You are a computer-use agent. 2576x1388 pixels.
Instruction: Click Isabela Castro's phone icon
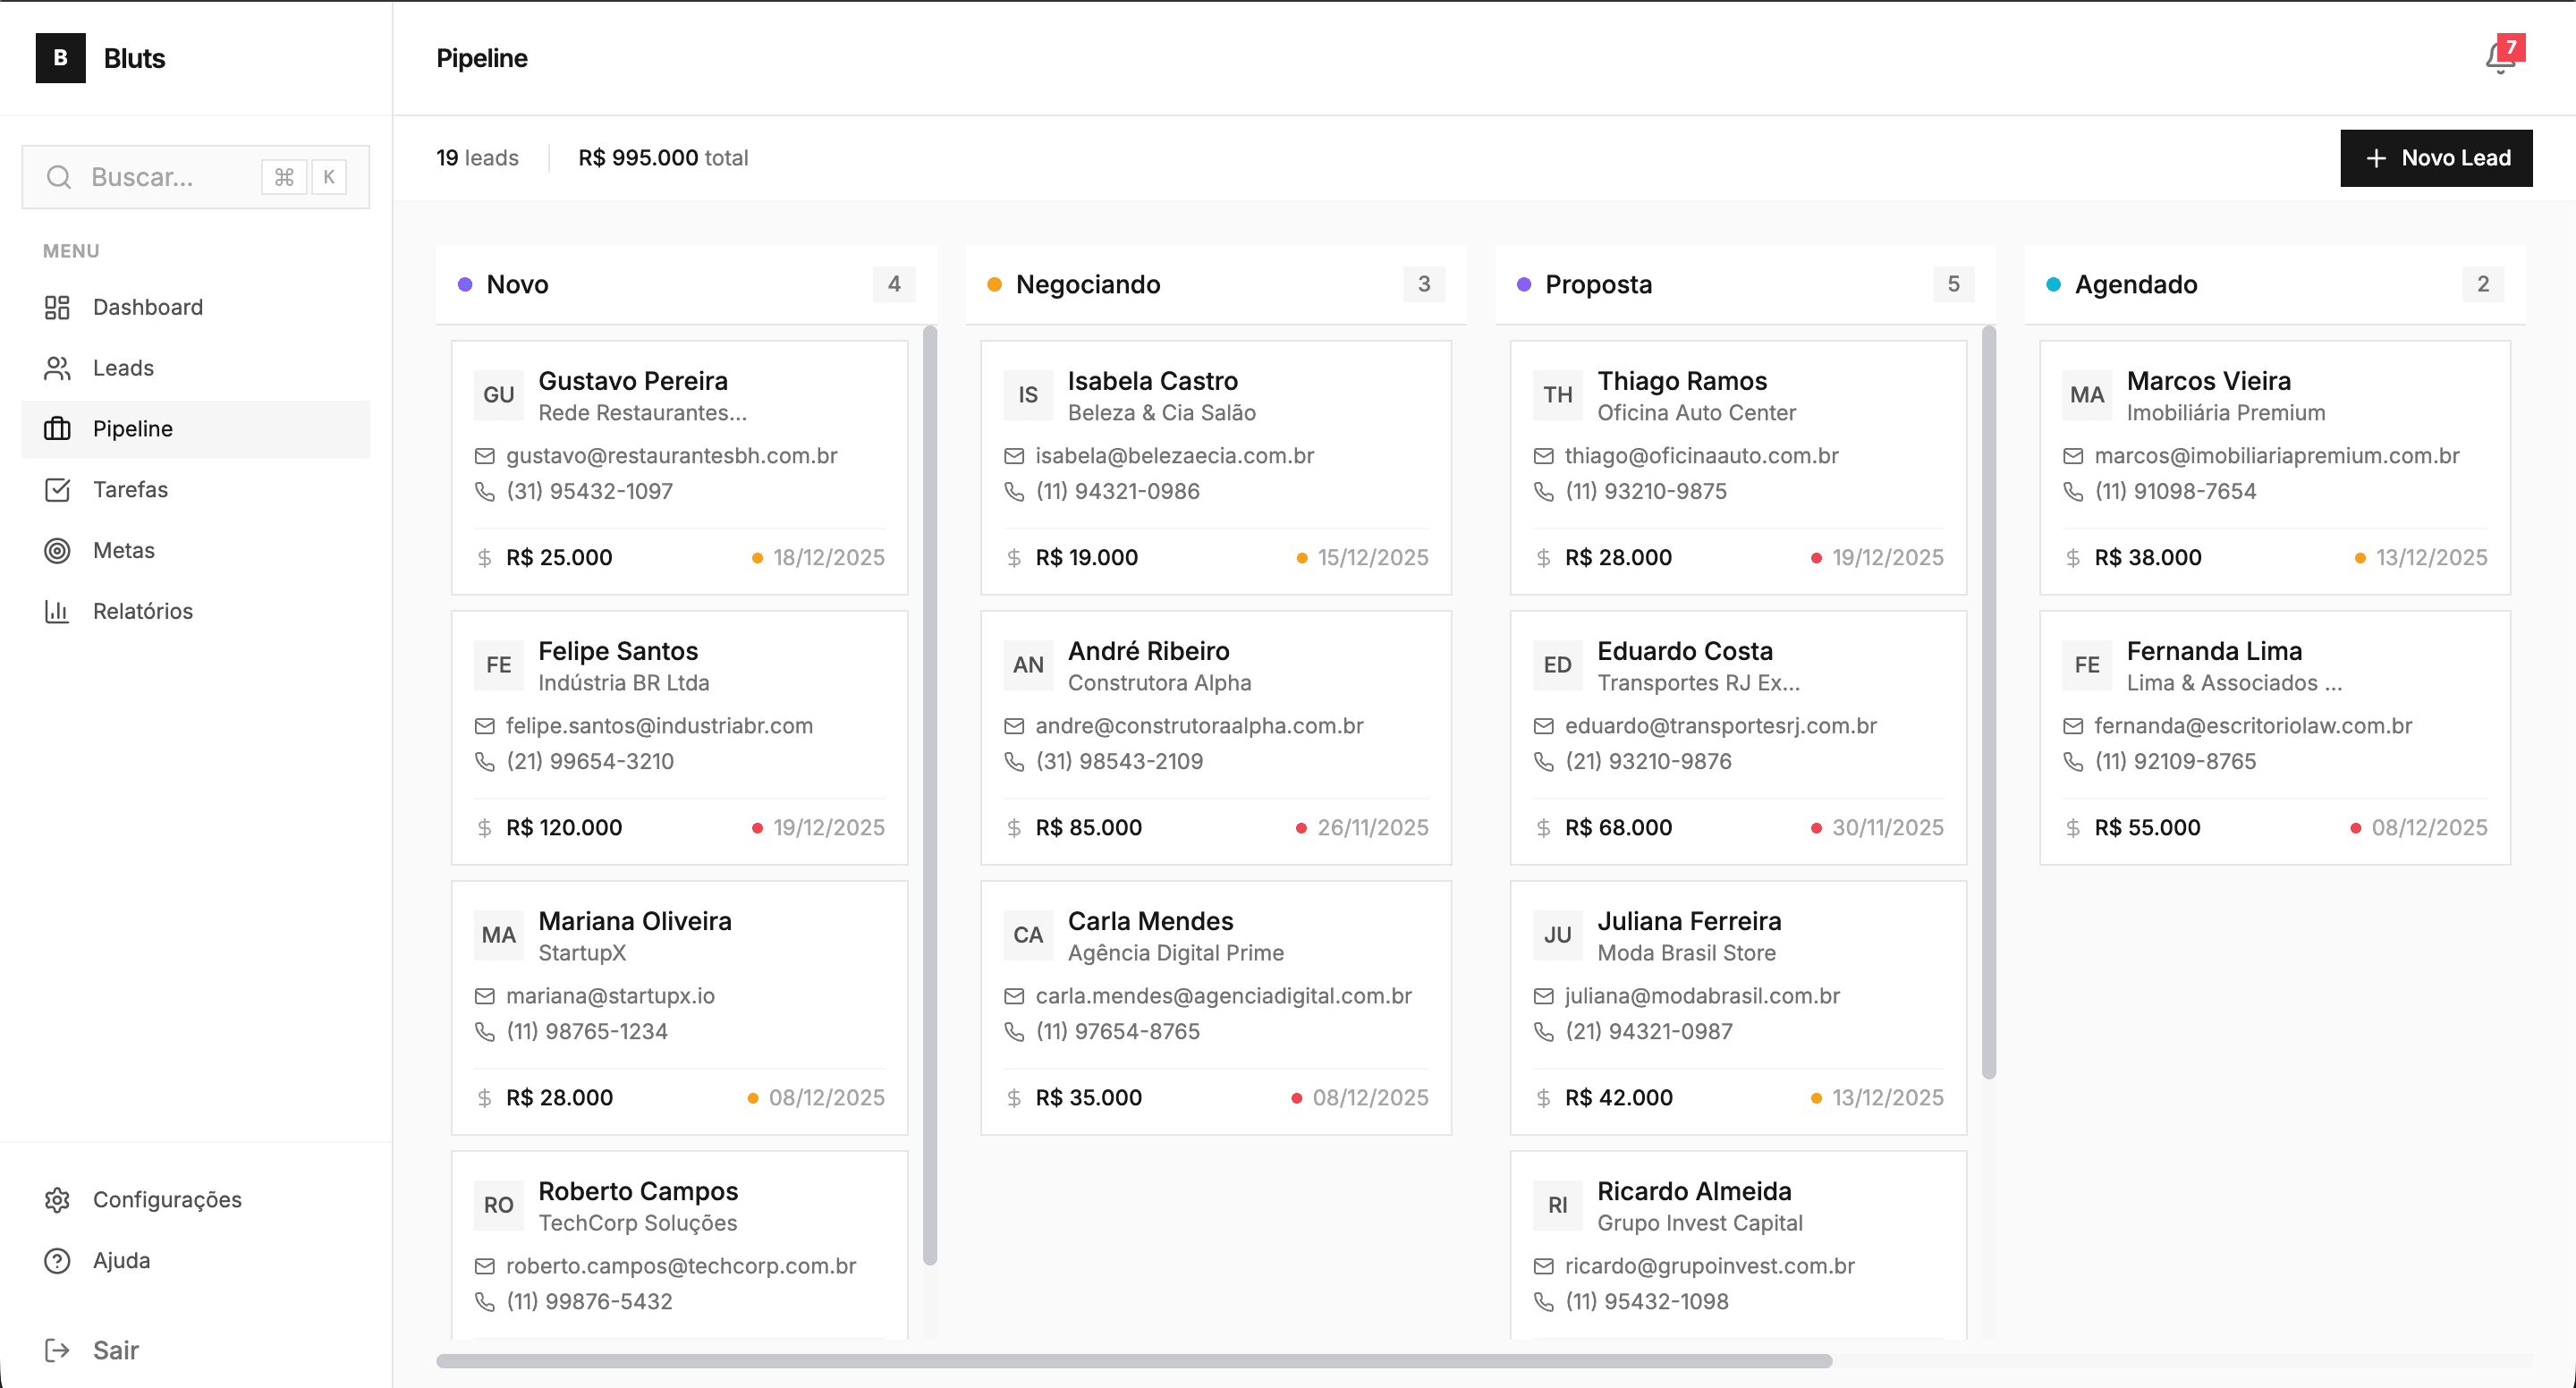pyautogui.click(x=1014, y=491)
